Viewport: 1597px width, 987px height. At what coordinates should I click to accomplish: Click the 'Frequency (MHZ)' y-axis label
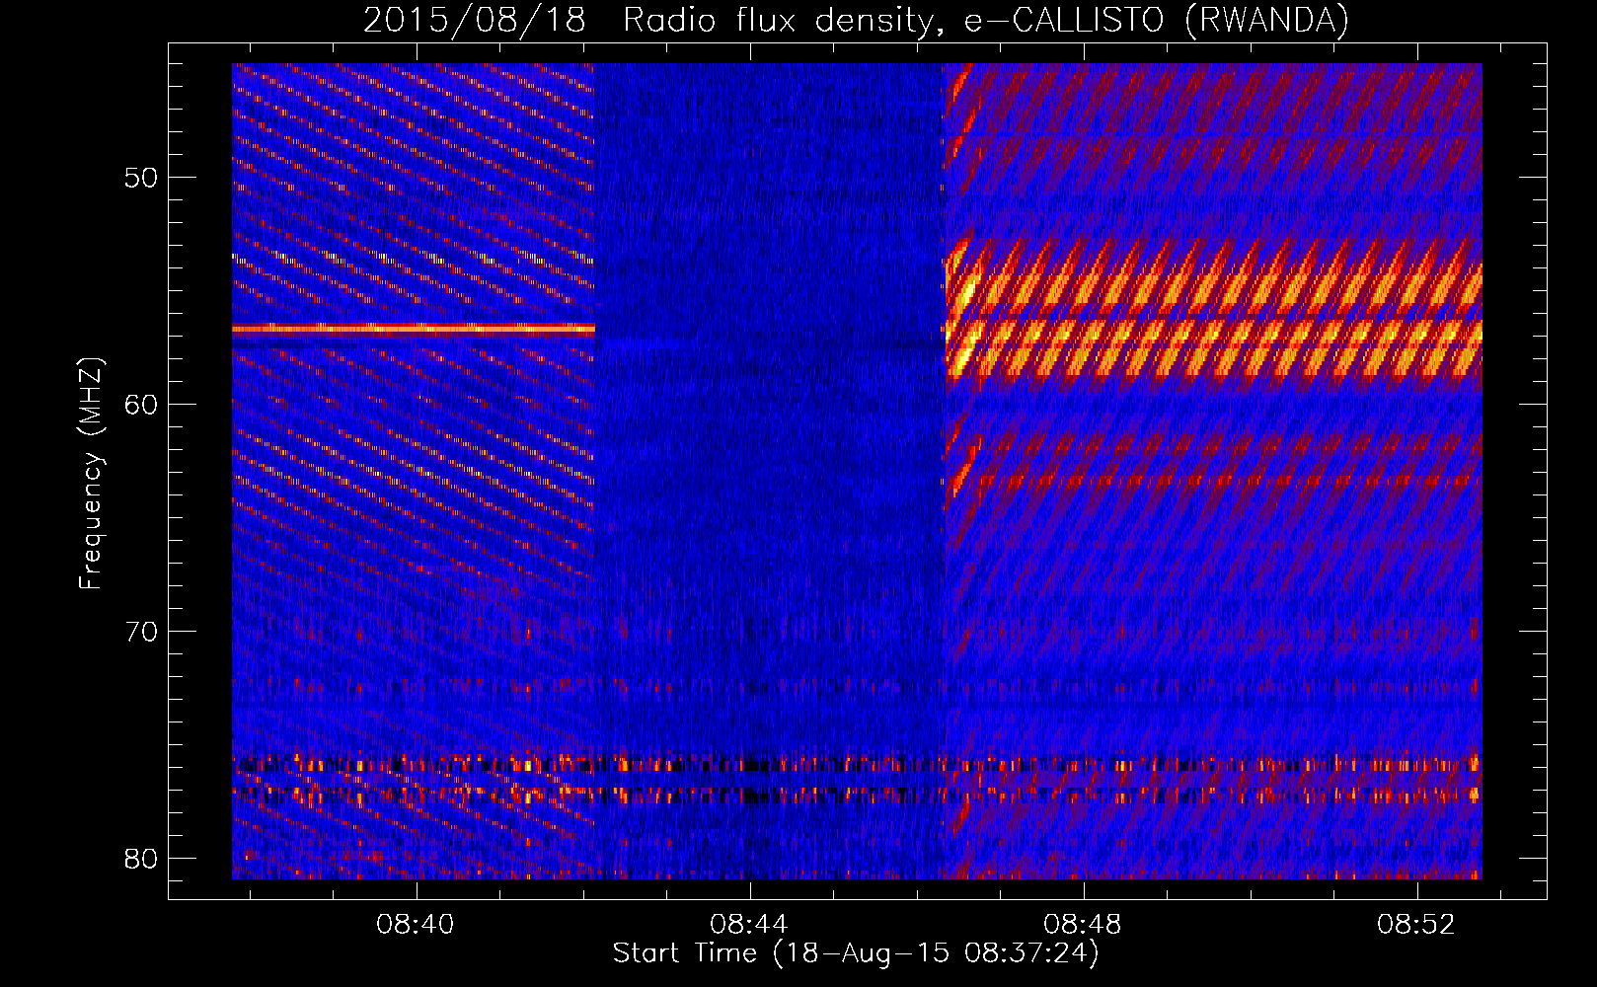91,474
